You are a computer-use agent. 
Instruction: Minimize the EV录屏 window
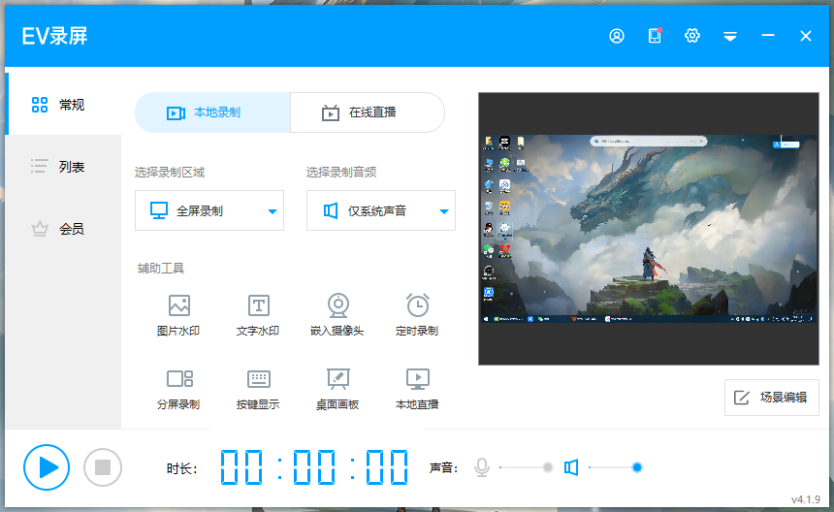coord(767,36)
